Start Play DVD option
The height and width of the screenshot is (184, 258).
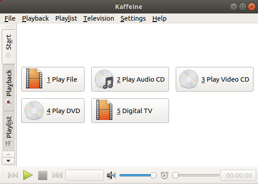[53, 110]
